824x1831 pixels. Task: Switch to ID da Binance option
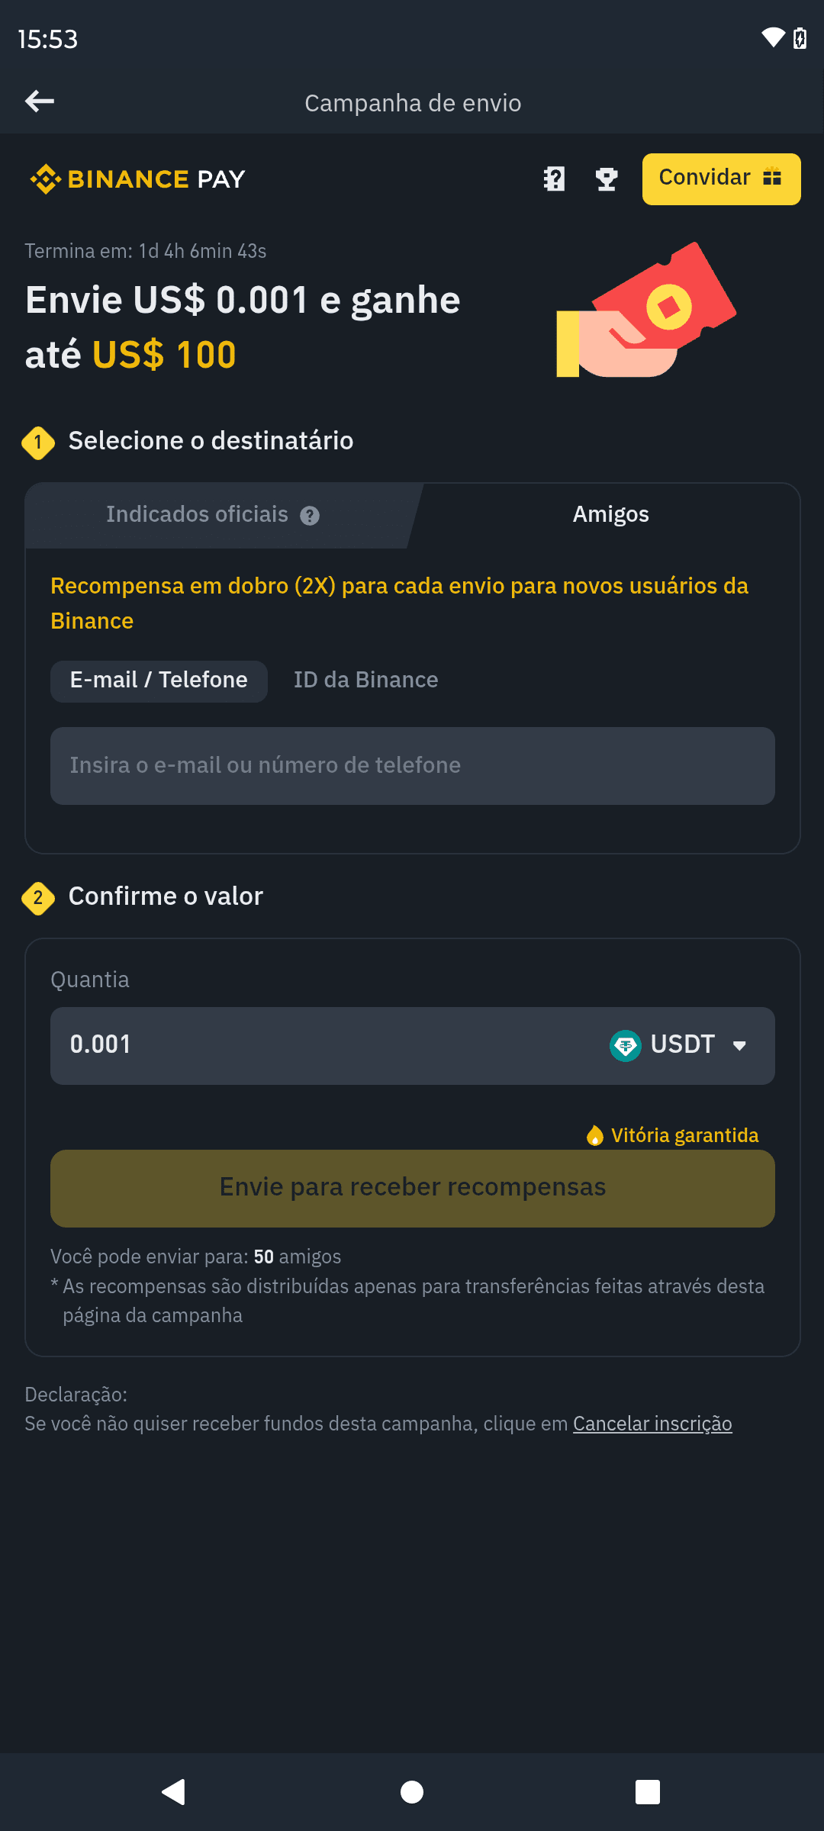point(366,681)
